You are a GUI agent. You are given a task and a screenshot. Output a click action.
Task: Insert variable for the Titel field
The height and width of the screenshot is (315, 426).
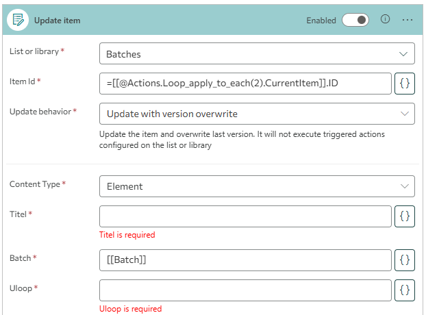405,216
